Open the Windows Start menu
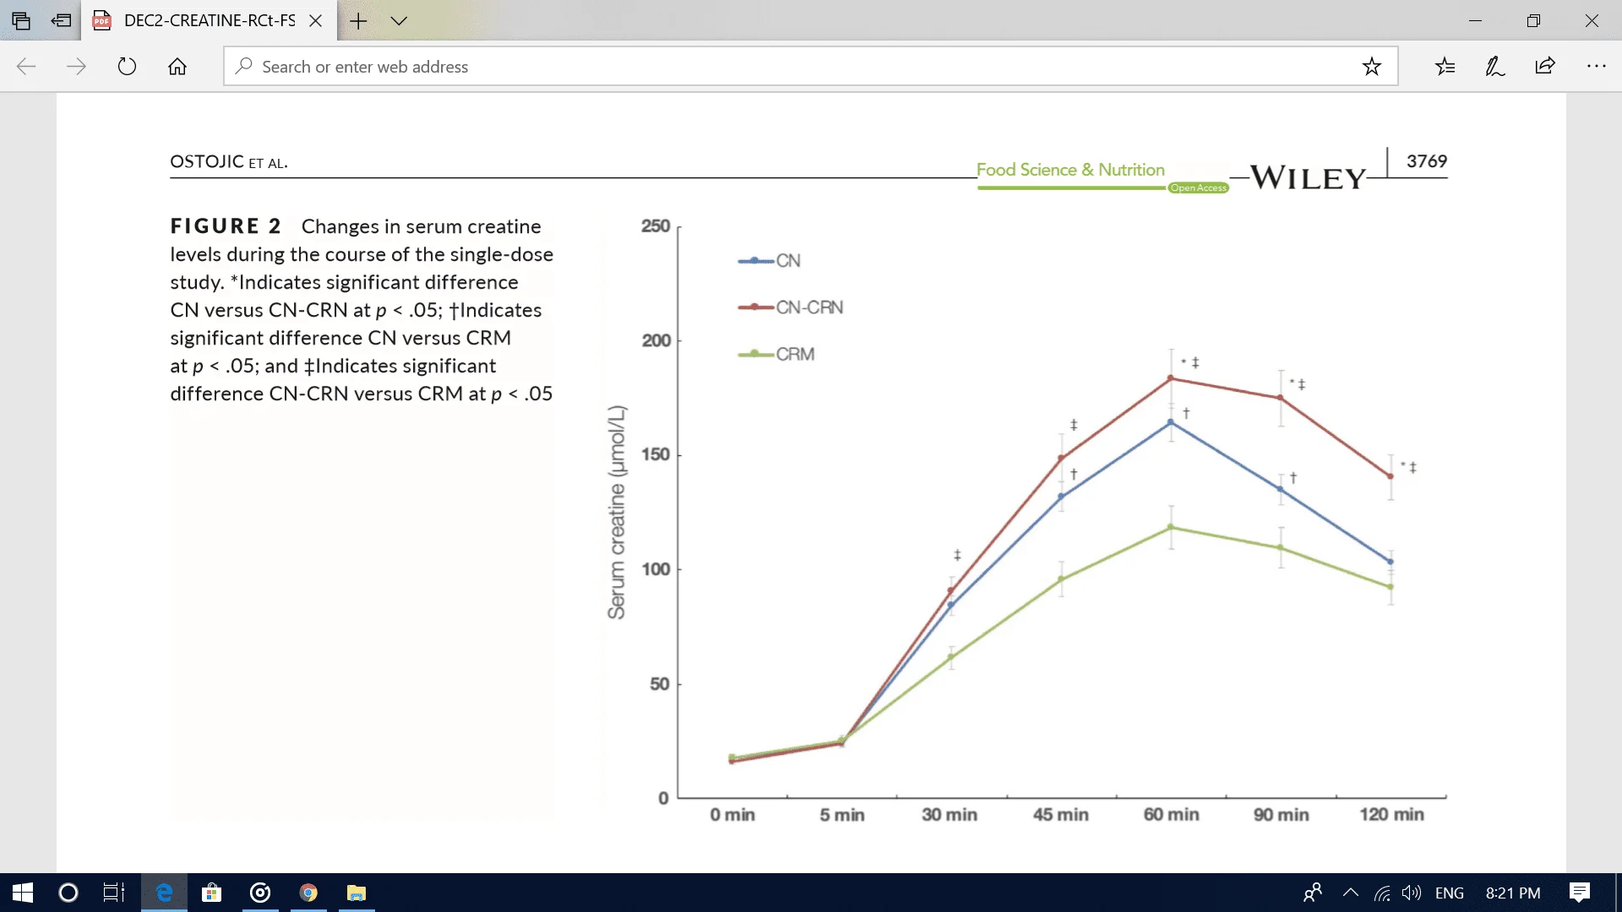The image size is (1622, 912). click(x=23, y=893)
